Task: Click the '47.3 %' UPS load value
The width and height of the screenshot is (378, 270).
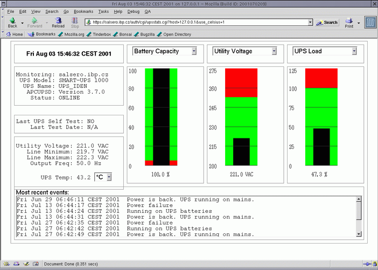Action: pos(319,174)
